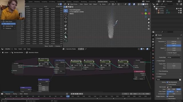
Task: Exclude Collection from view layer checkbox
Action: click(177, 9)
